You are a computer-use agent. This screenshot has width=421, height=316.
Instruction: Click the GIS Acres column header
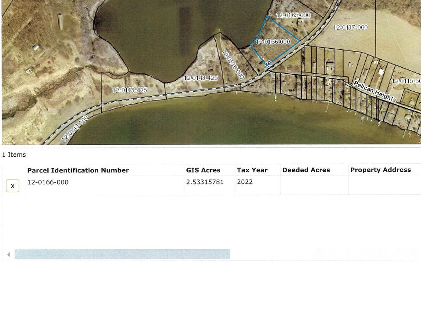coord(203,170)
